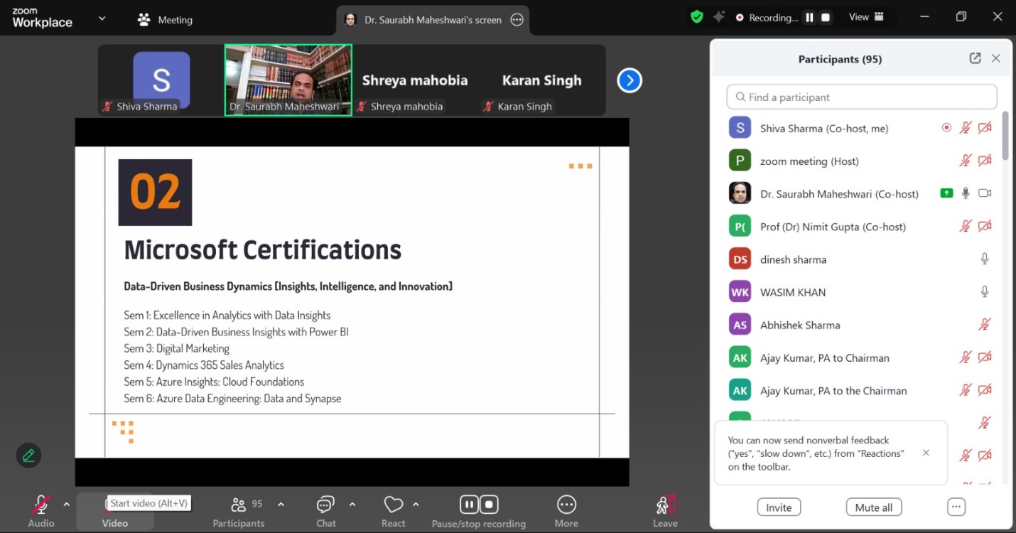The height and width of the screenshot is (533, 1016).
Task: Toggle the Audio mute microphone
Action: tap(40, 505)
